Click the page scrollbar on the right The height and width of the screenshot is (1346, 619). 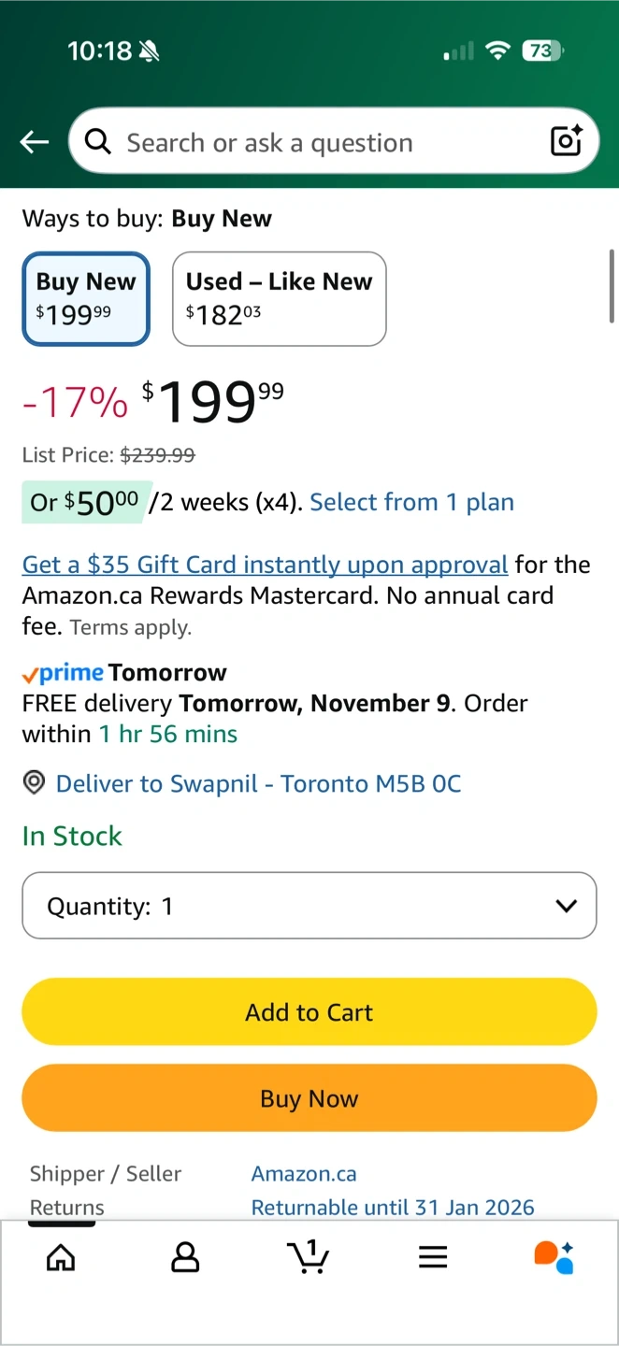coord(612,286)
